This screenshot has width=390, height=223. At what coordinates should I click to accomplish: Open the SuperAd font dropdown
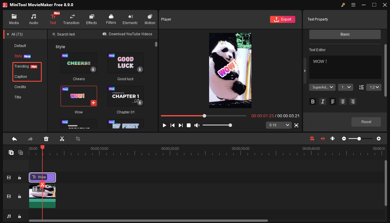322,87
